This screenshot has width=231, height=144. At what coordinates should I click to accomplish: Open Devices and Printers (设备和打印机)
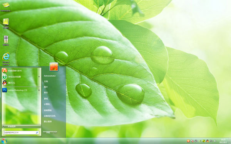[50, 116]
